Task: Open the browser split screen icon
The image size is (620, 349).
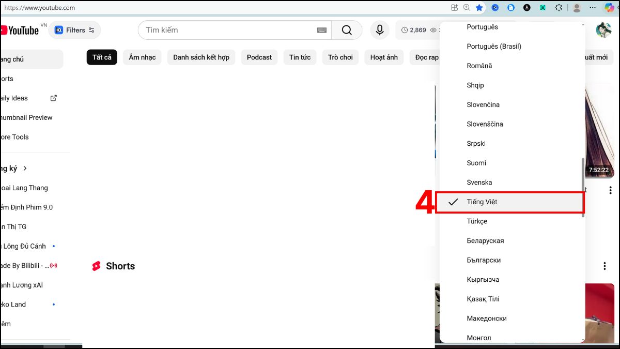Action: 454,8
